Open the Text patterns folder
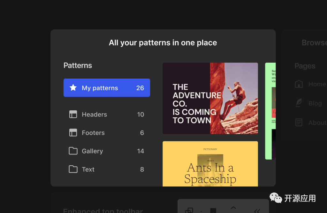 click(x=88, y=169)
